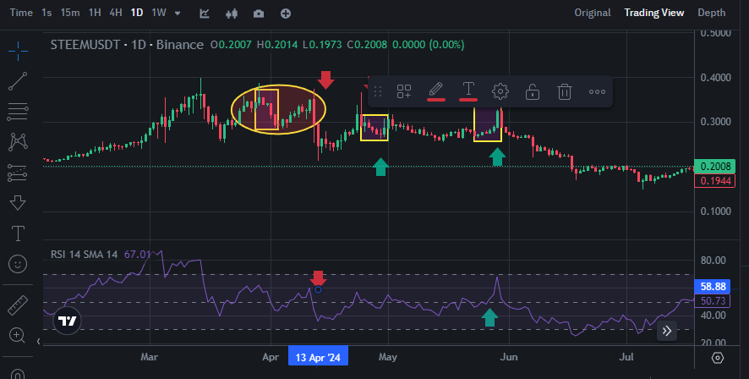Expand more intervals dropdown arrow
This screenshot has width=749, height=379.
(x=178, y=14)
